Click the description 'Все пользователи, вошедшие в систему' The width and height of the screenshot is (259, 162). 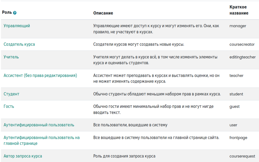click(130, 125)
